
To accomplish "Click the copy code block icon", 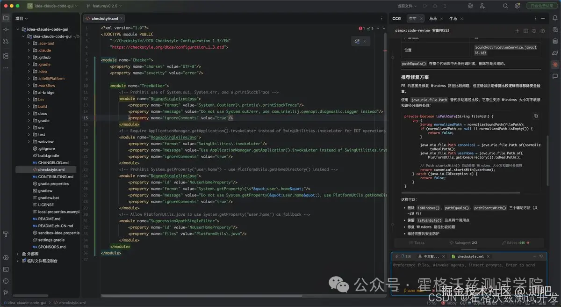I will (536, 116).
